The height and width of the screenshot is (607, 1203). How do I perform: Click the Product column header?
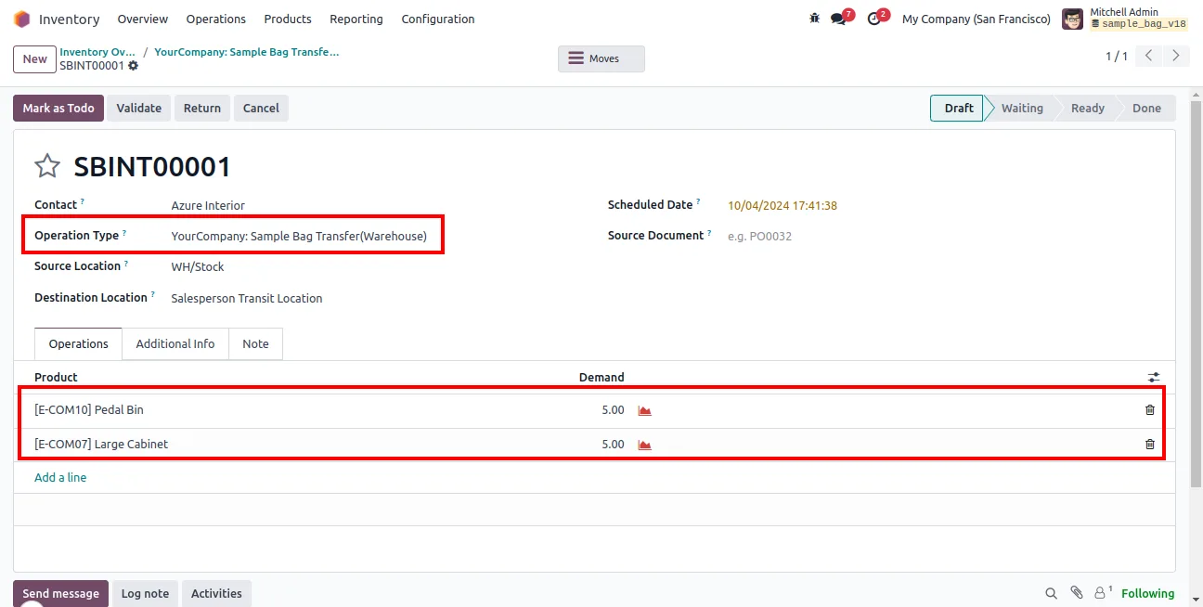coord(56,377)
